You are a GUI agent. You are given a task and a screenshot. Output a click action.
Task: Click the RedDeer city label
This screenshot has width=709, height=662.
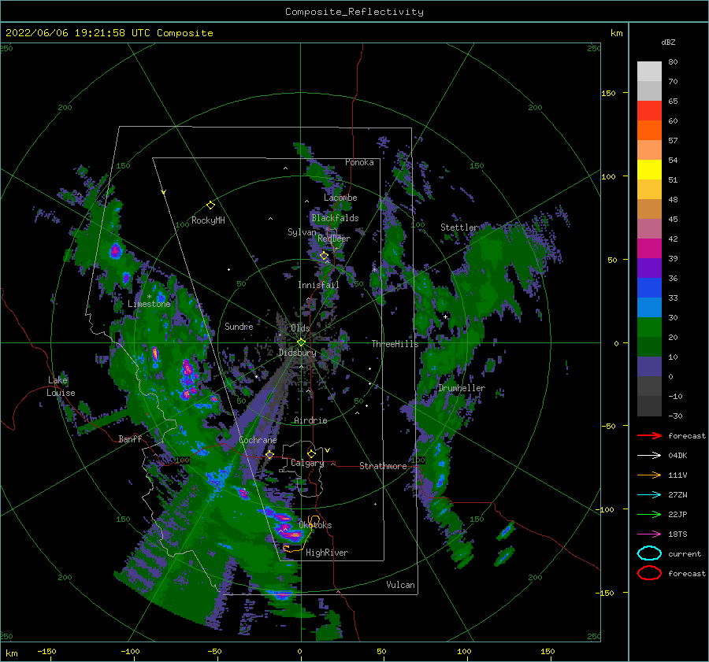(x=334, y=239)
